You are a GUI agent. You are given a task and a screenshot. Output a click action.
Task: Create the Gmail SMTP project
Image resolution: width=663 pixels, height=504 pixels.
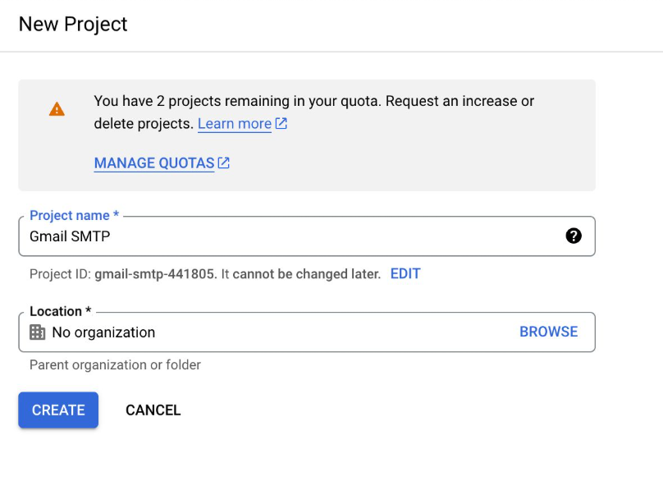click(x=57, y=410)
